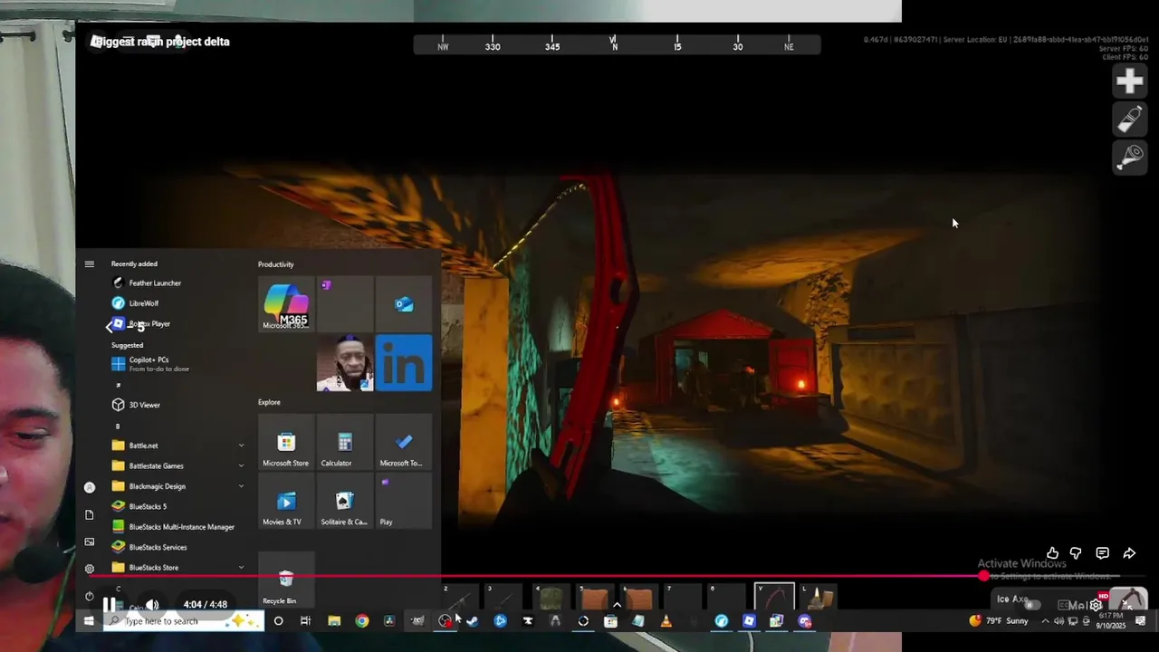Screen dimensions: 1159x652
Task: Open the Outlook tile in Productivity
Action: point(404,304)
